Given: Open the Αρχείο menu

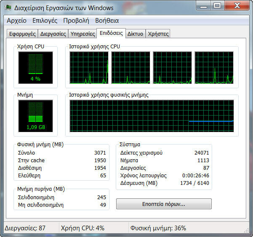Looking at the screenshot, I should pos(16,21).
